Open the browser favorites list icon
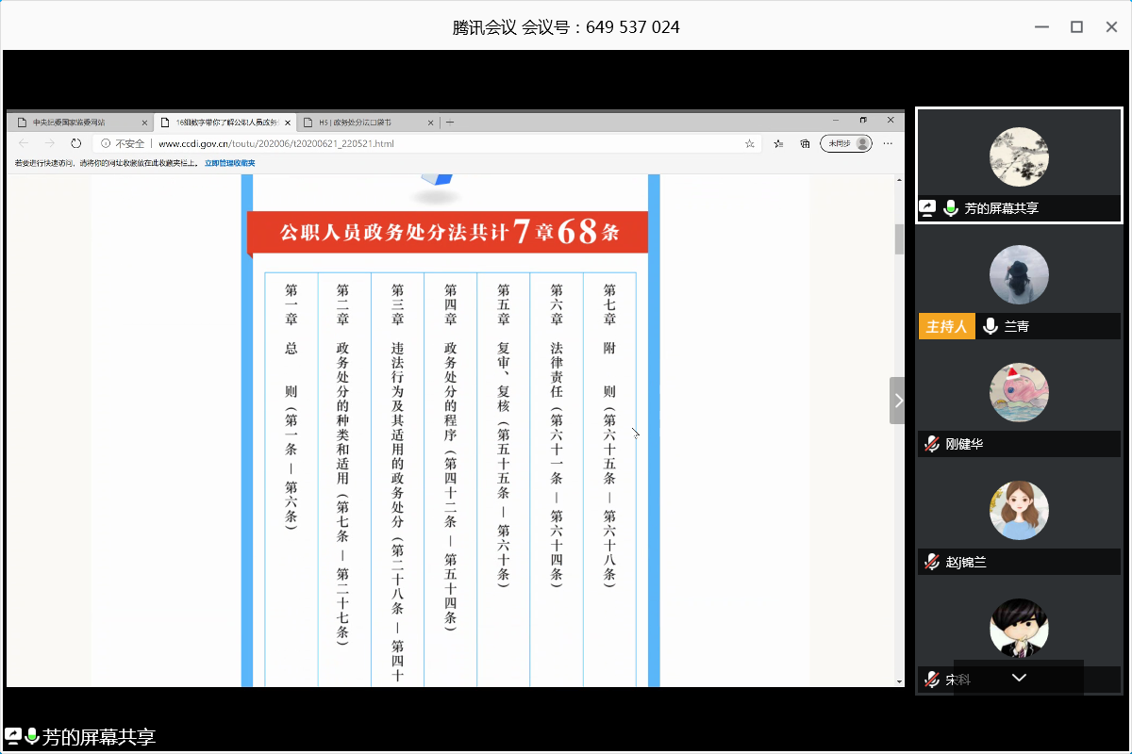1132x754 pixels. tap(778, 143)
